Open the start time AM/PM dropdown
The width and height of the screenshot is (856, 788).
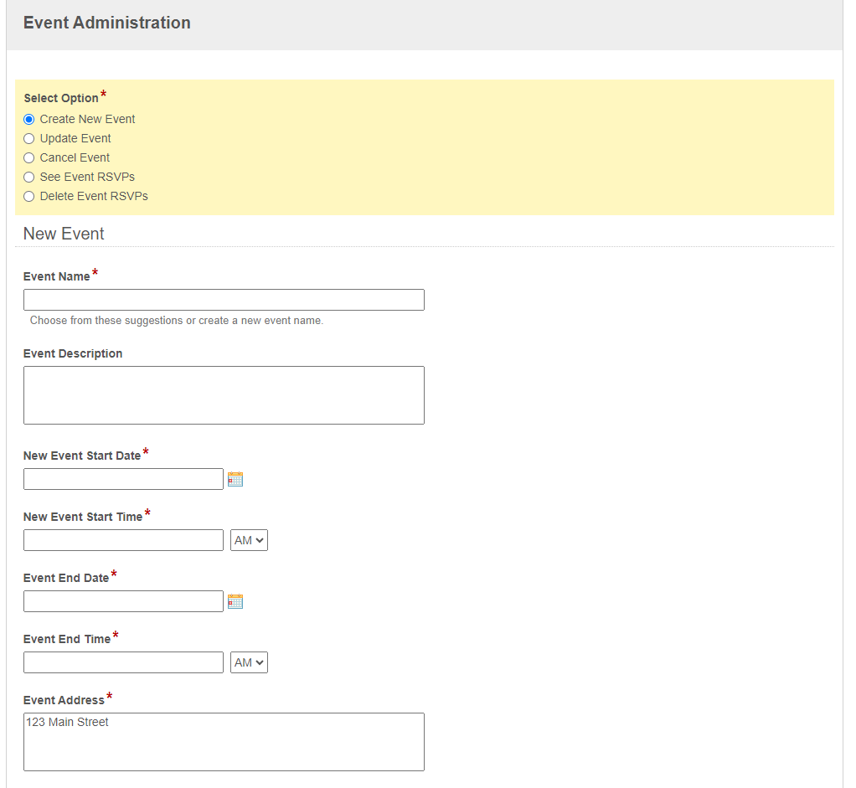point(248,539)
